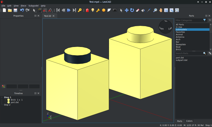This screenshot has height=127, width=212.
Task: Go to last step
Action: [x=74, y=10]
